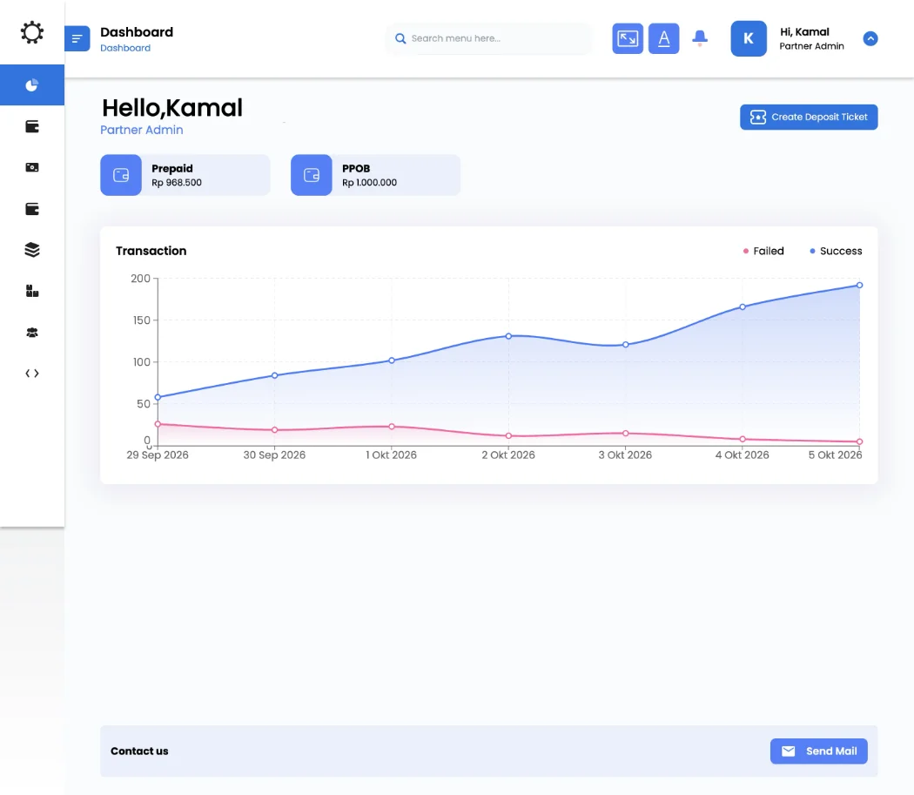The width and height of the screenshot is (914, 795).
Task: Click the Rp 1.000.000 PPOB balance
Action: pos(370,183)
